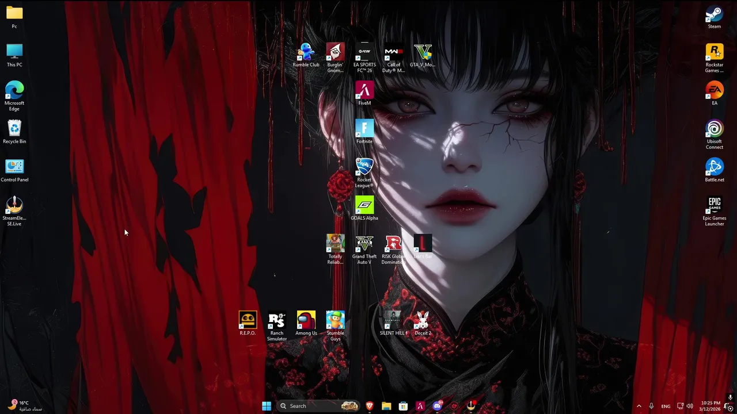The image size is (737, 414).
Task: Select the Burglin' Gnomes shortcut
Action: (335, 58)
